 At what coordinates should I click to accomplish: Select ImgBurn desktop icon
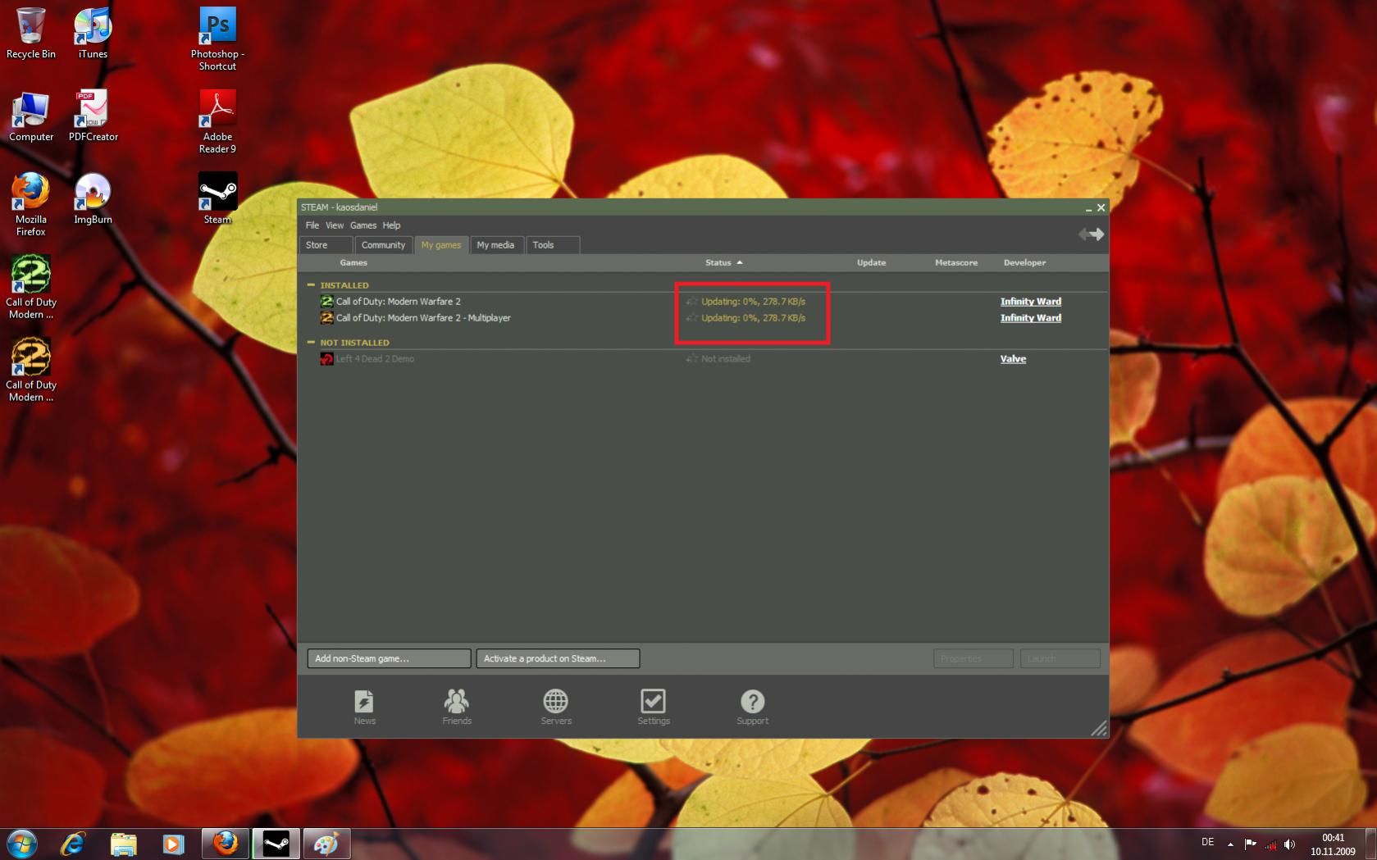(93, 199)
